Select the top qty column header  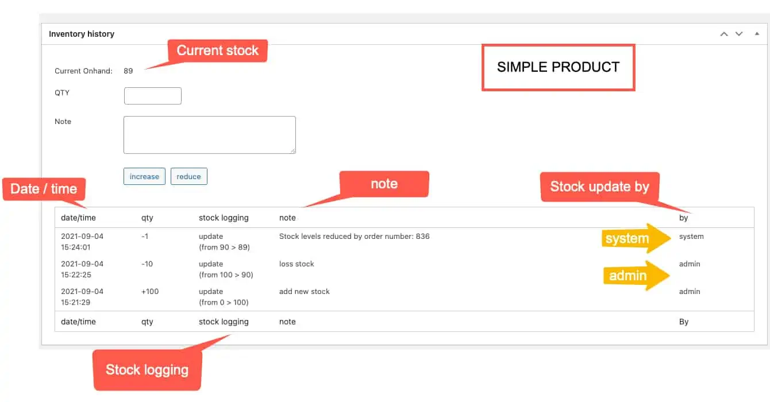click(x=147, y=218)
